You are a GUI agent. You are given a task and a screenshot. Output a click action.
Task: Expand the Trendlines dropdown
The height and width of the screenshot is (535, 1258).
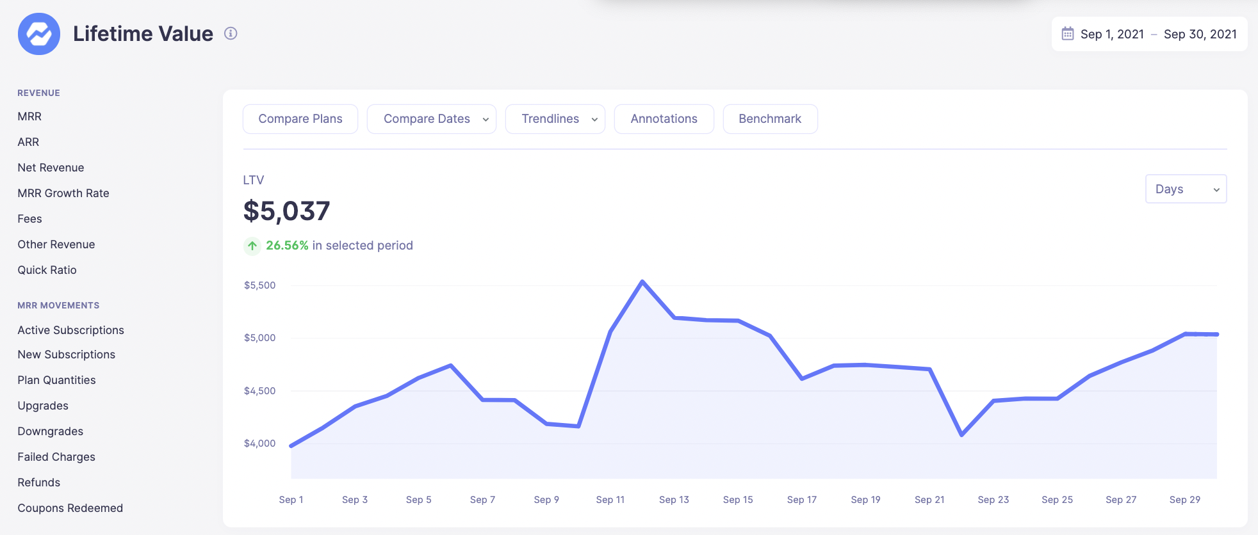555,119
